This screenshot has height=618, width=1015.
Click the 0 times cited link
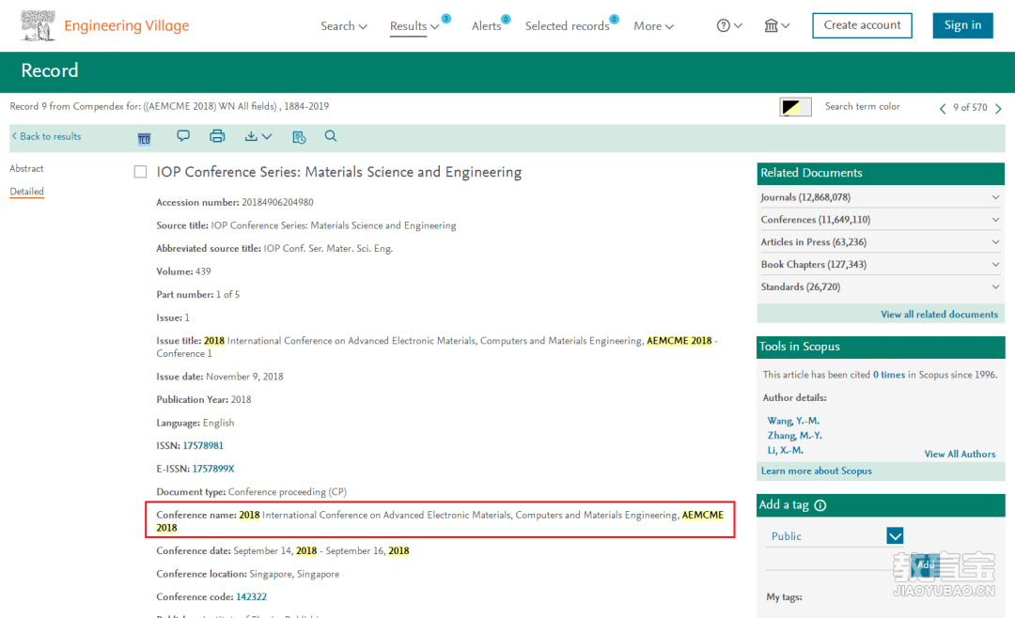click(x=889, y=375)
